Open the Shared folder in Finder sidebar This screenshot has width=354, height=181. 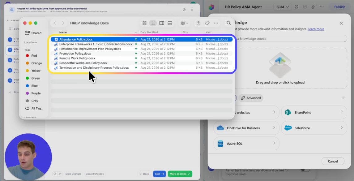[33, 33]
